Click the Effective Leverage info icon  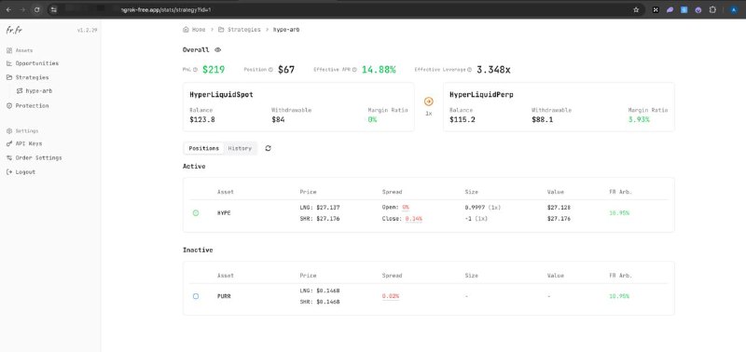pos(470,70)
